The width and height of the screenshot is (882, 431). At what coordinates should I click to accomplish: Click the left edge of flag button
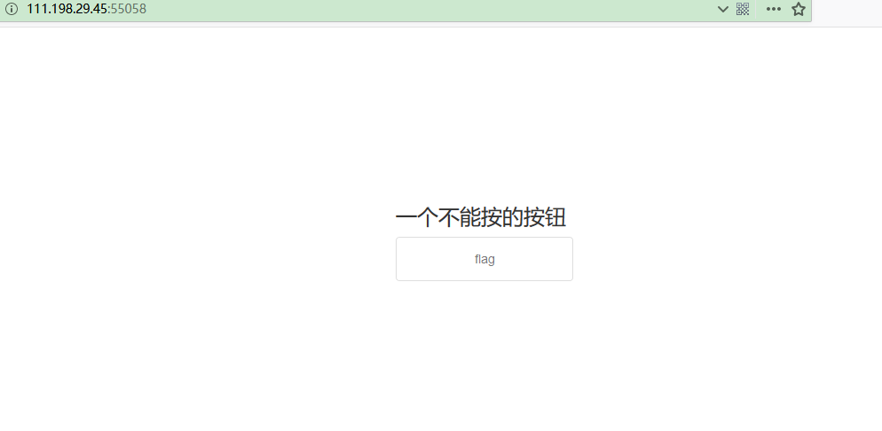tap(400, 258)
